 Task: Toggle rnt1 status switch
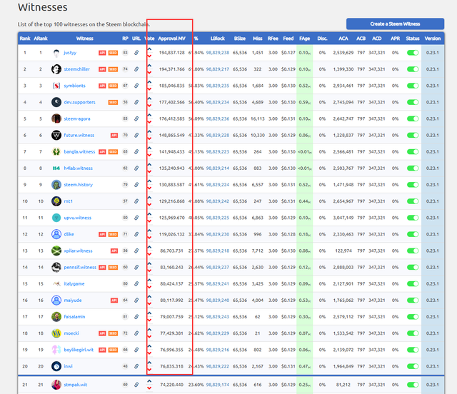[413, 201]
